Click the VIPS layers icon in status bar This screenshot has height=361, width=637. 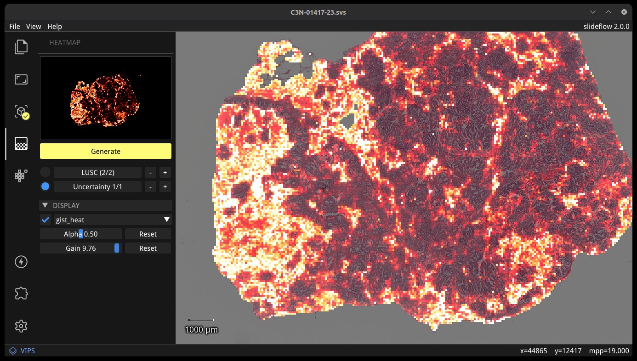13,351
